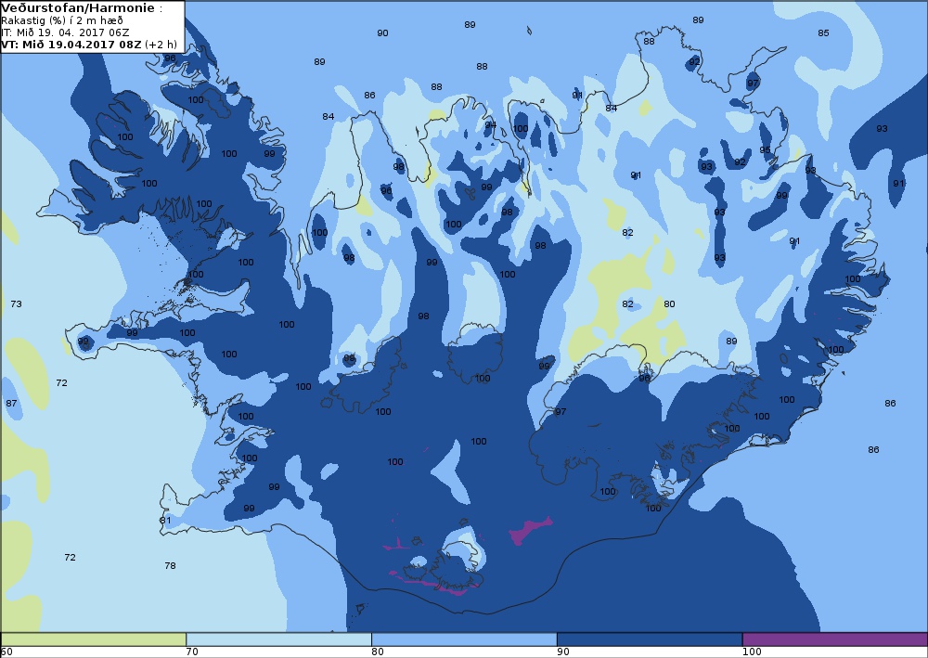The image size is (928, 658).
Task: Click the humidity value '81' on the map
Action: coord(165,521)
